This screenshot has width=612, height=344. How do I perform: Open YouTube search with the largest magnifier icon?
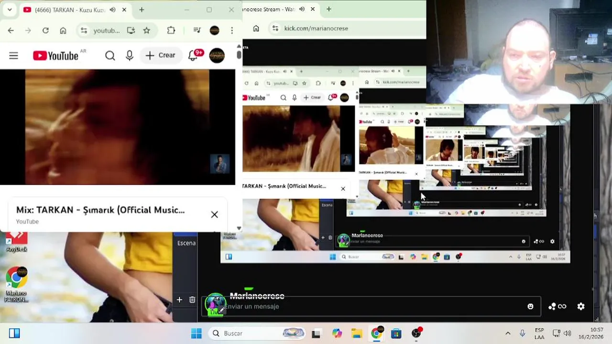pyautogui.click(x=110, y=55)
